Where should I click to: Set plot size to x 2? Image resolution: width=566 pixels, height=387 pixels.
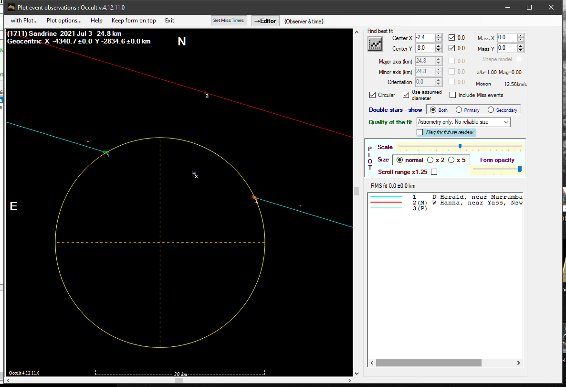(x=430, y=160)
